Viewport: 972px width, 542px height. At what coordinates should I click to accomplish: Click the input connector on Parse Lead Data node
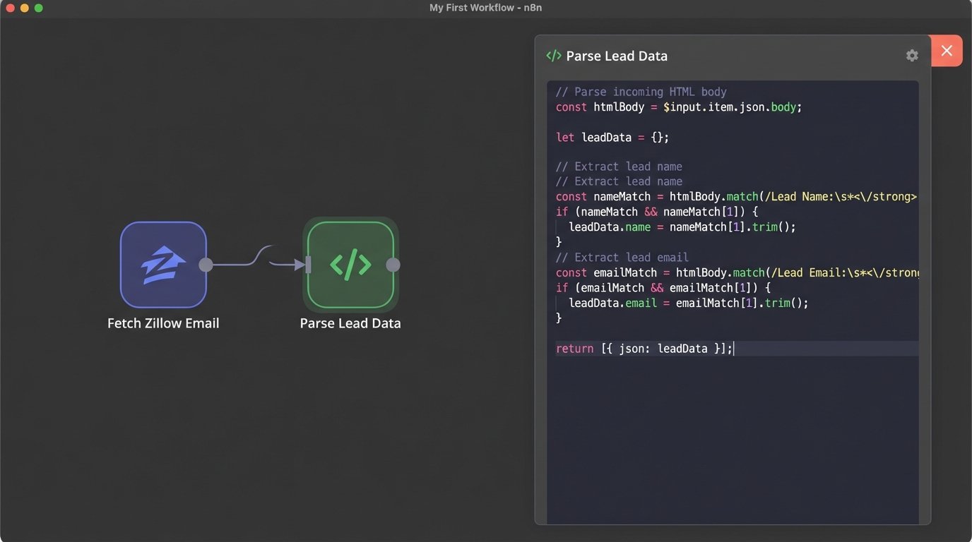[308, 265]
